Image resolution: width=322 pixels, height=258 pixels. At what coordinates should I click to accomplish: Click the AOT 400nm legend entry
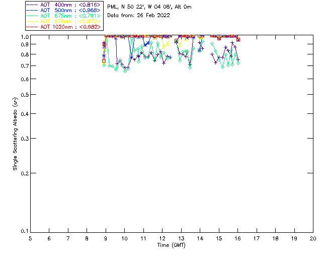[x=63, y=5]
